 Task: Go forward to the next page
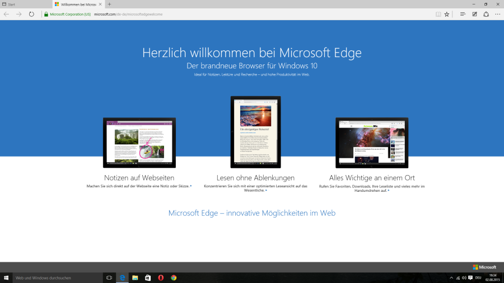pyautogui.click(x=19, y=14)
